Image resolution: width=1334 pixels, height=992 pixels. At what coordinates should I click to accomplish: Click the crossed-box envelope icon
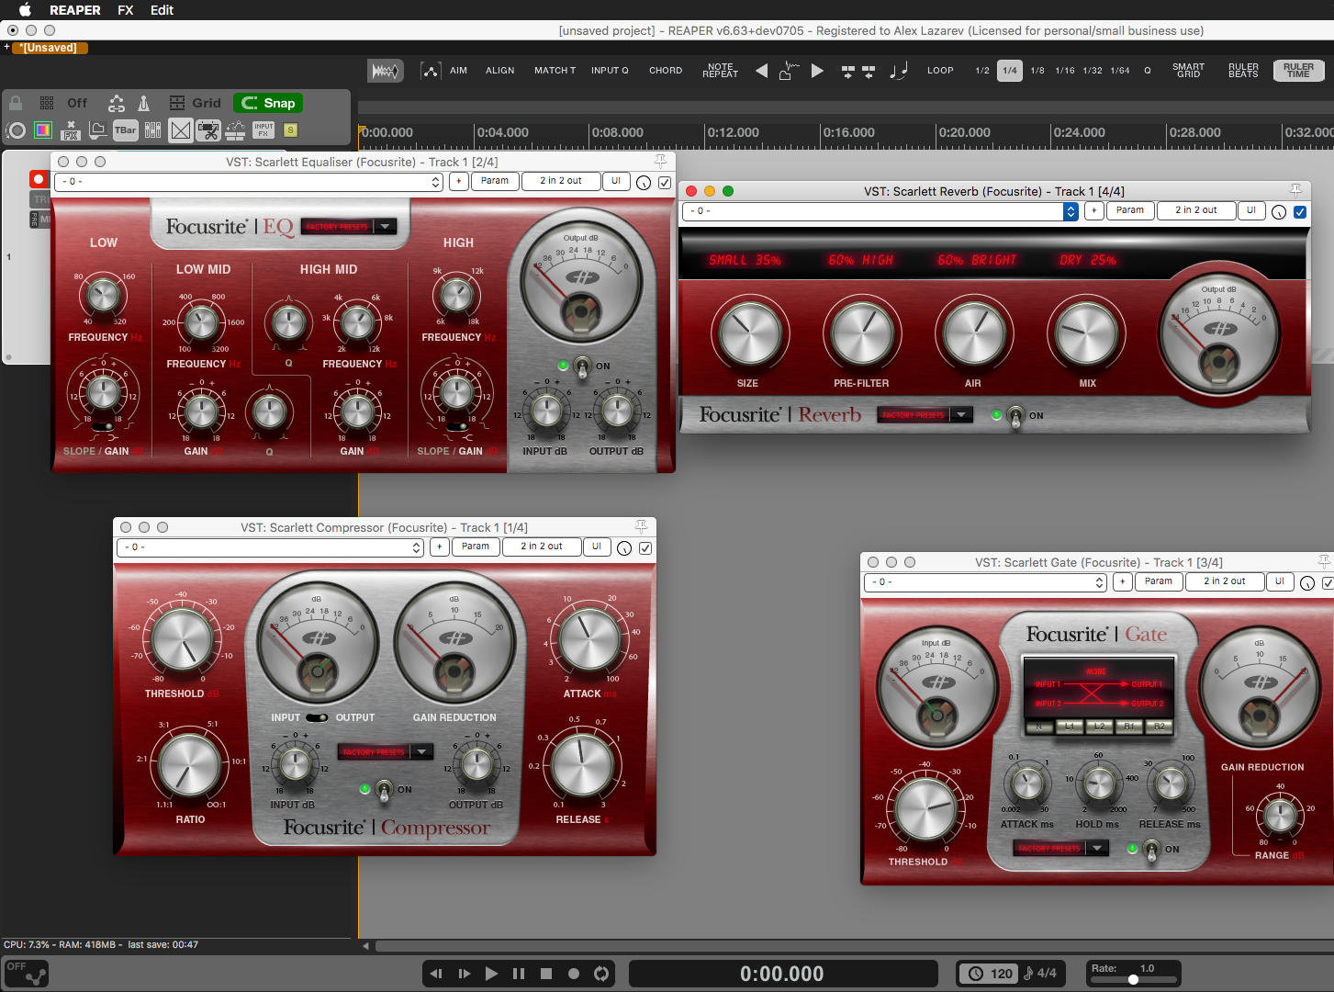181,130
